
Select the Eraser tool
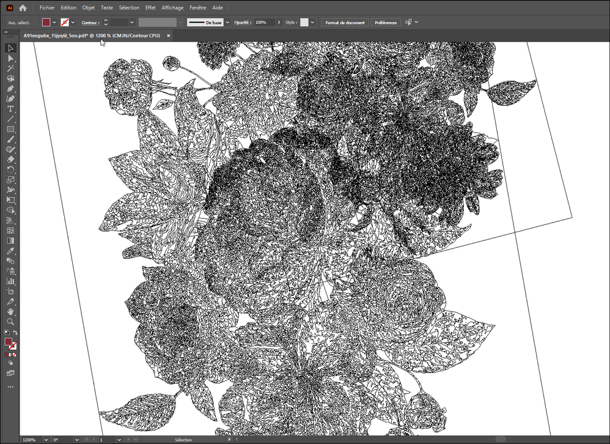pyautogui.click(x=10, y=160)
